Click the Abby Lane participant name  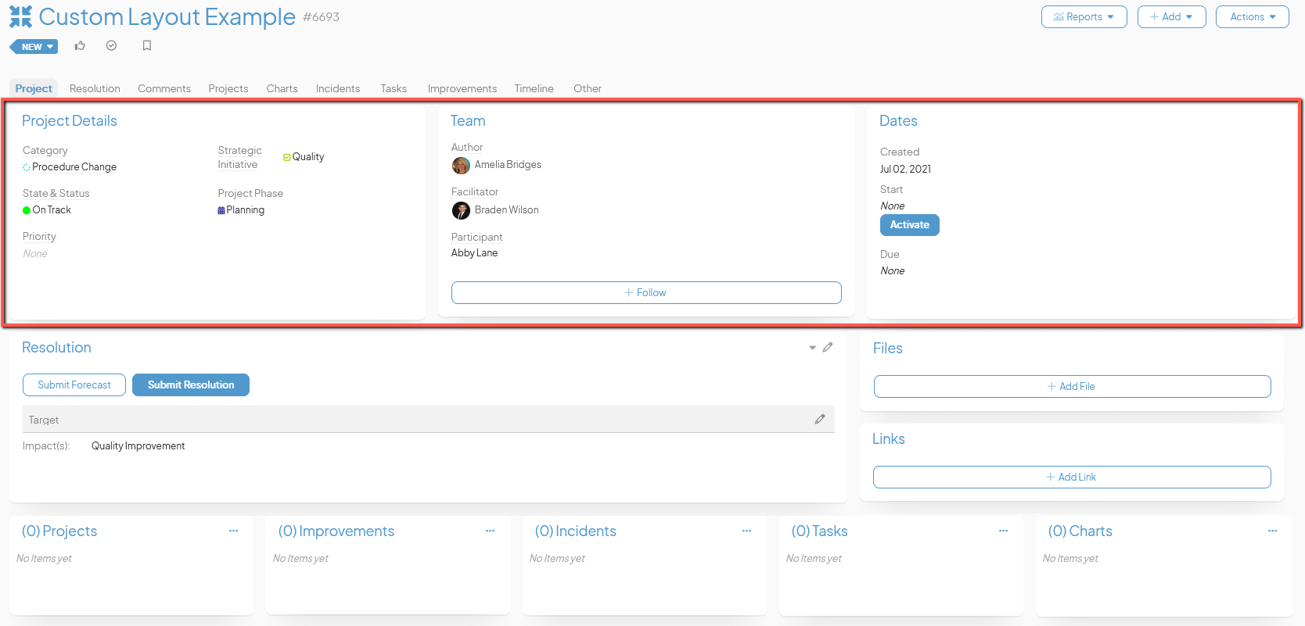[474, 253]
